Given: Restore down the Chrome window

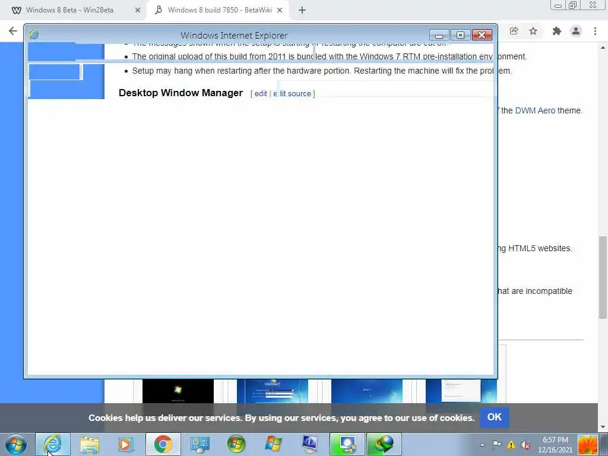Looking at the screenshot, I should (573, 5).
